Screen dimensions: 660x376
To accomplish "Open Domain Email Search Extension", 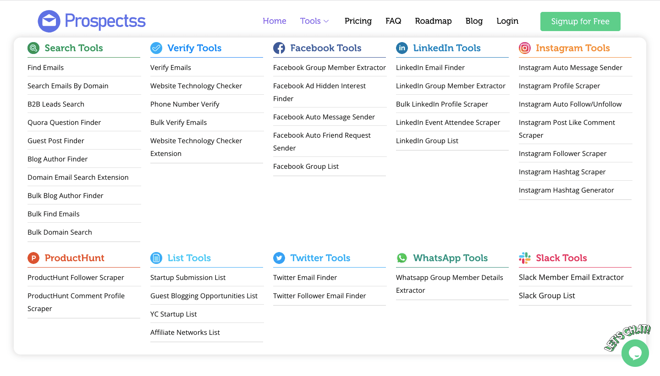I will click(x=78, y=177).
